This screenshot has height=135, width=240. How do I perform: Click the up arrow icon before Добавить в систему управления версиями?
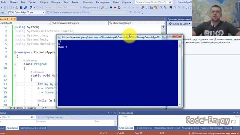point(189,133)
